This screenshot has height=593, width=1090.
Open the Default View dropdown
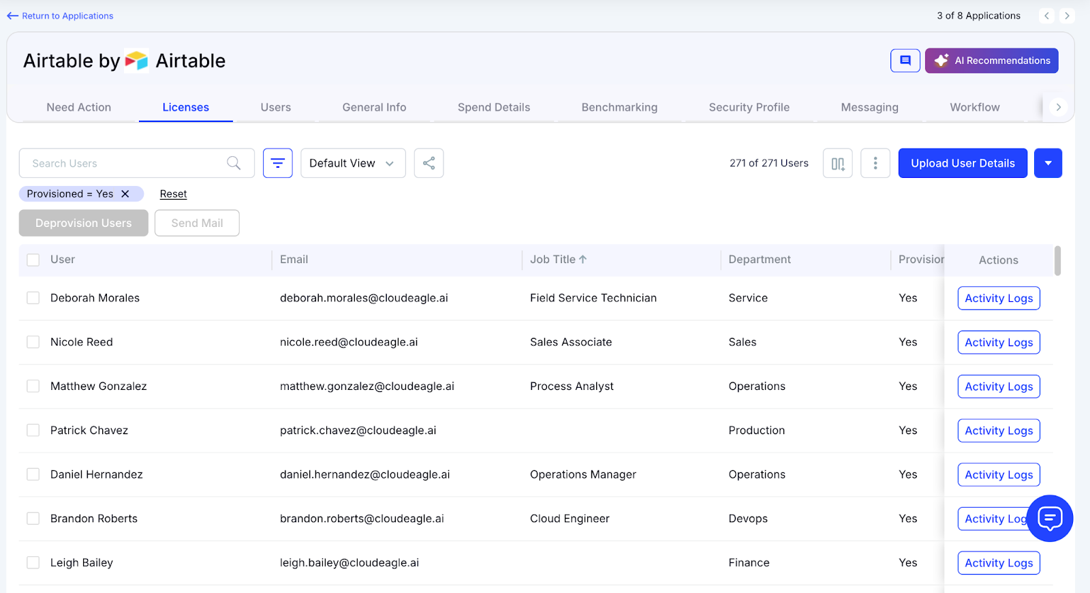coord(353,163)
